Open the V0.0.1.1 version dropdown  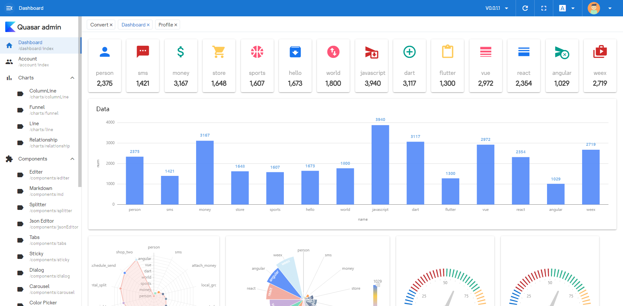497,8
